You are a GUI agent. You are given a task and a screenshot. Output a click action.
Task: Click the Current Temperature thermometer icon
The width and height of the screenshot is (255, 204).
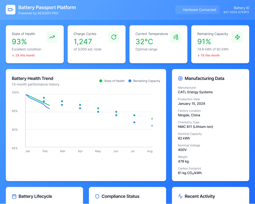[x=175, y=37]
